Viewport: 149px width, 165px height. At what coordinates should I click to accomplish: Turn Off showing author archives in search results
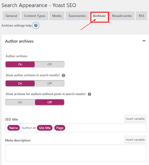(49, 83)
